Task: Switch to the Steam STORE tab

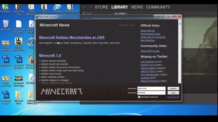Action: tap(102, 7)
